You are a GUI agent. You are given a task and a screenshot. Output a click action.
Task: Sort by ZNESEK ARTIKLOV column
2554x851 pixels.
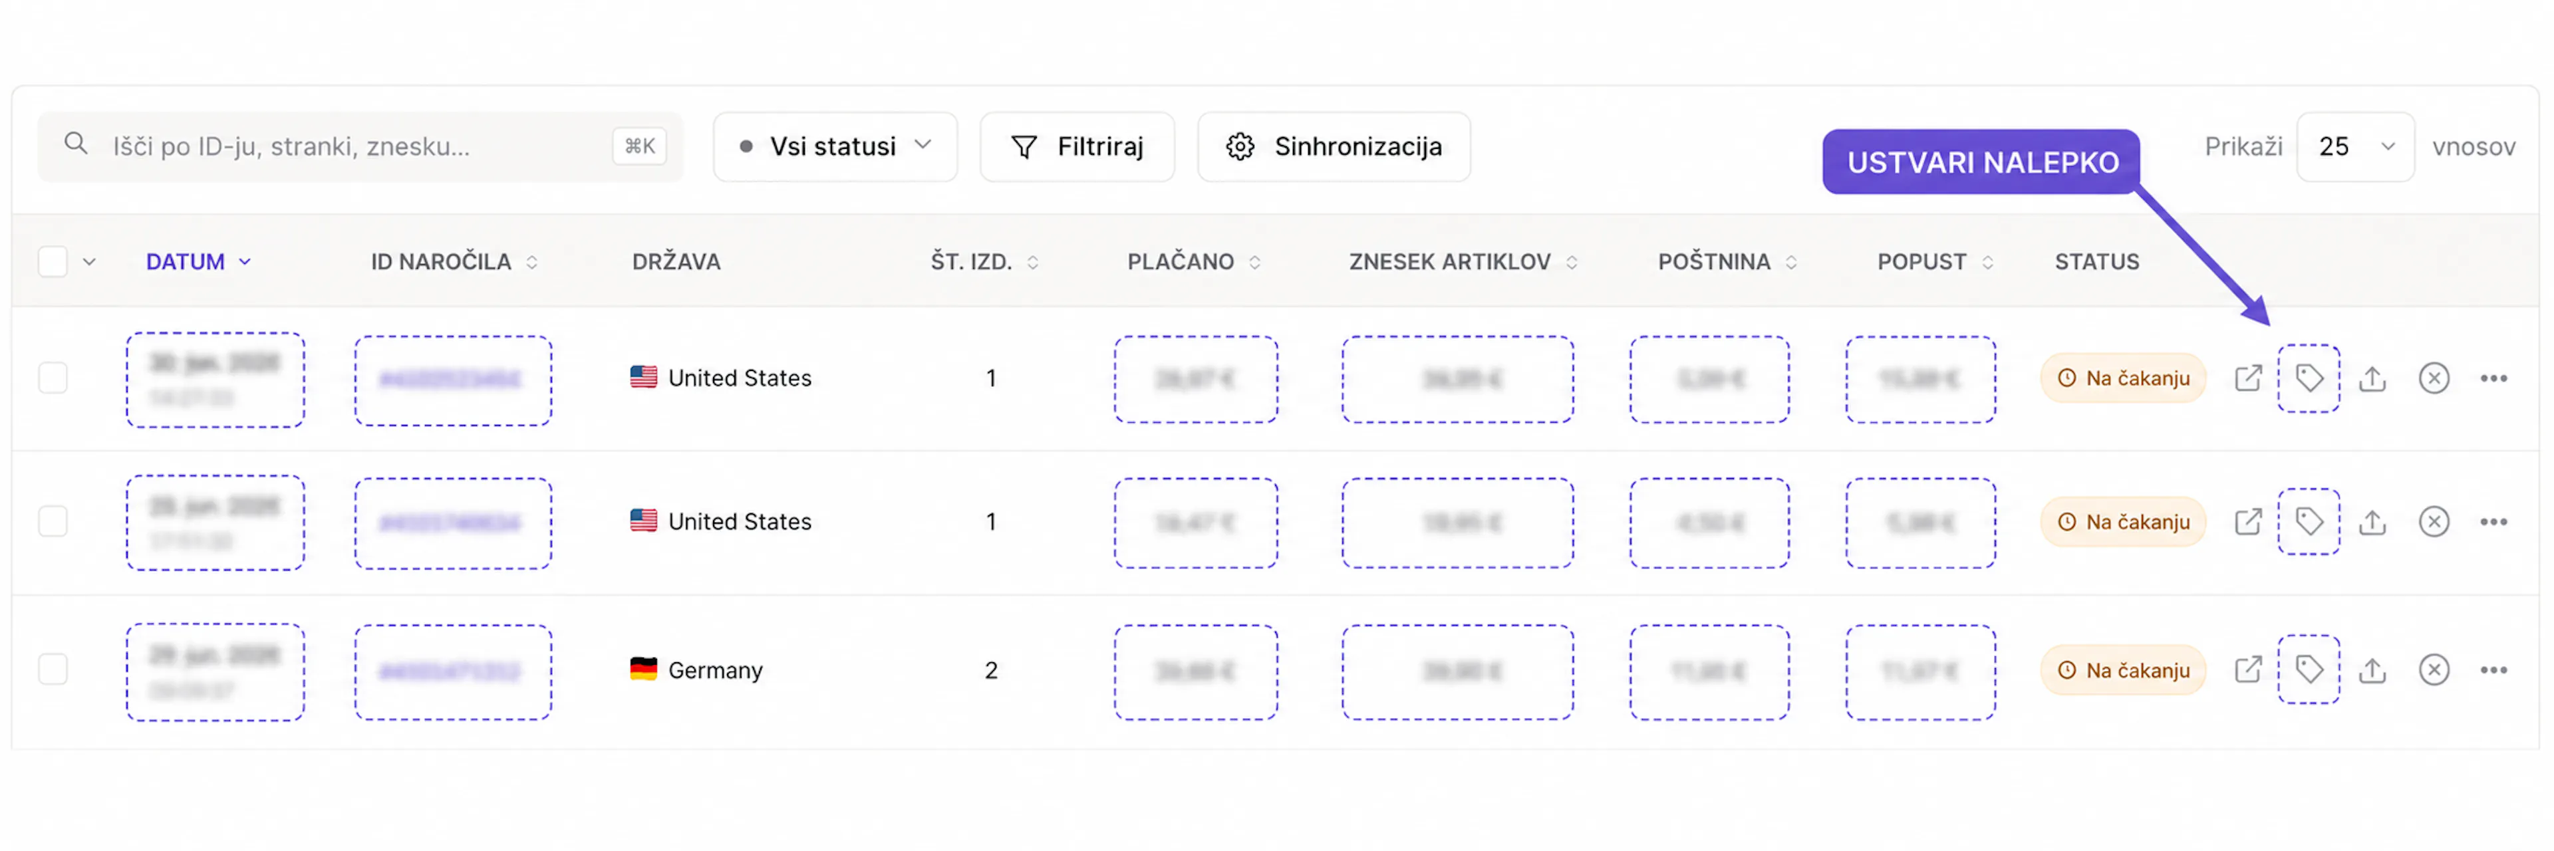coord(1463,261)
